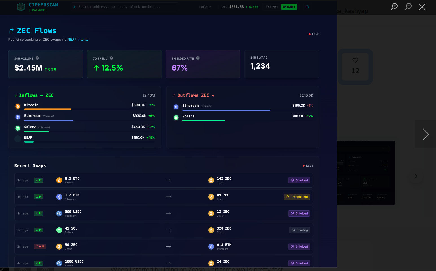The image size is (436, 271).
Task: Click the CIPHERSCAN brand name
Action: click(43, 5)
